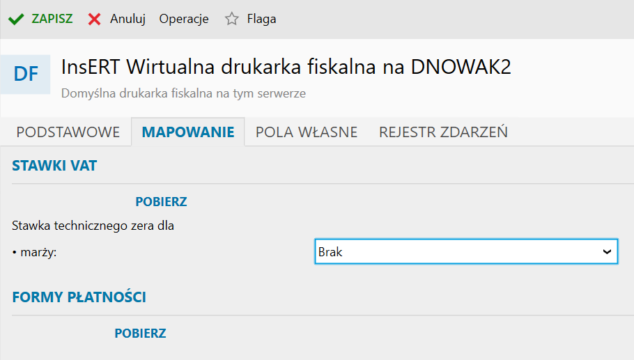Select the MAPOWANIE tab
This screenshot has height=360, width=634.
tap(188, 132)
